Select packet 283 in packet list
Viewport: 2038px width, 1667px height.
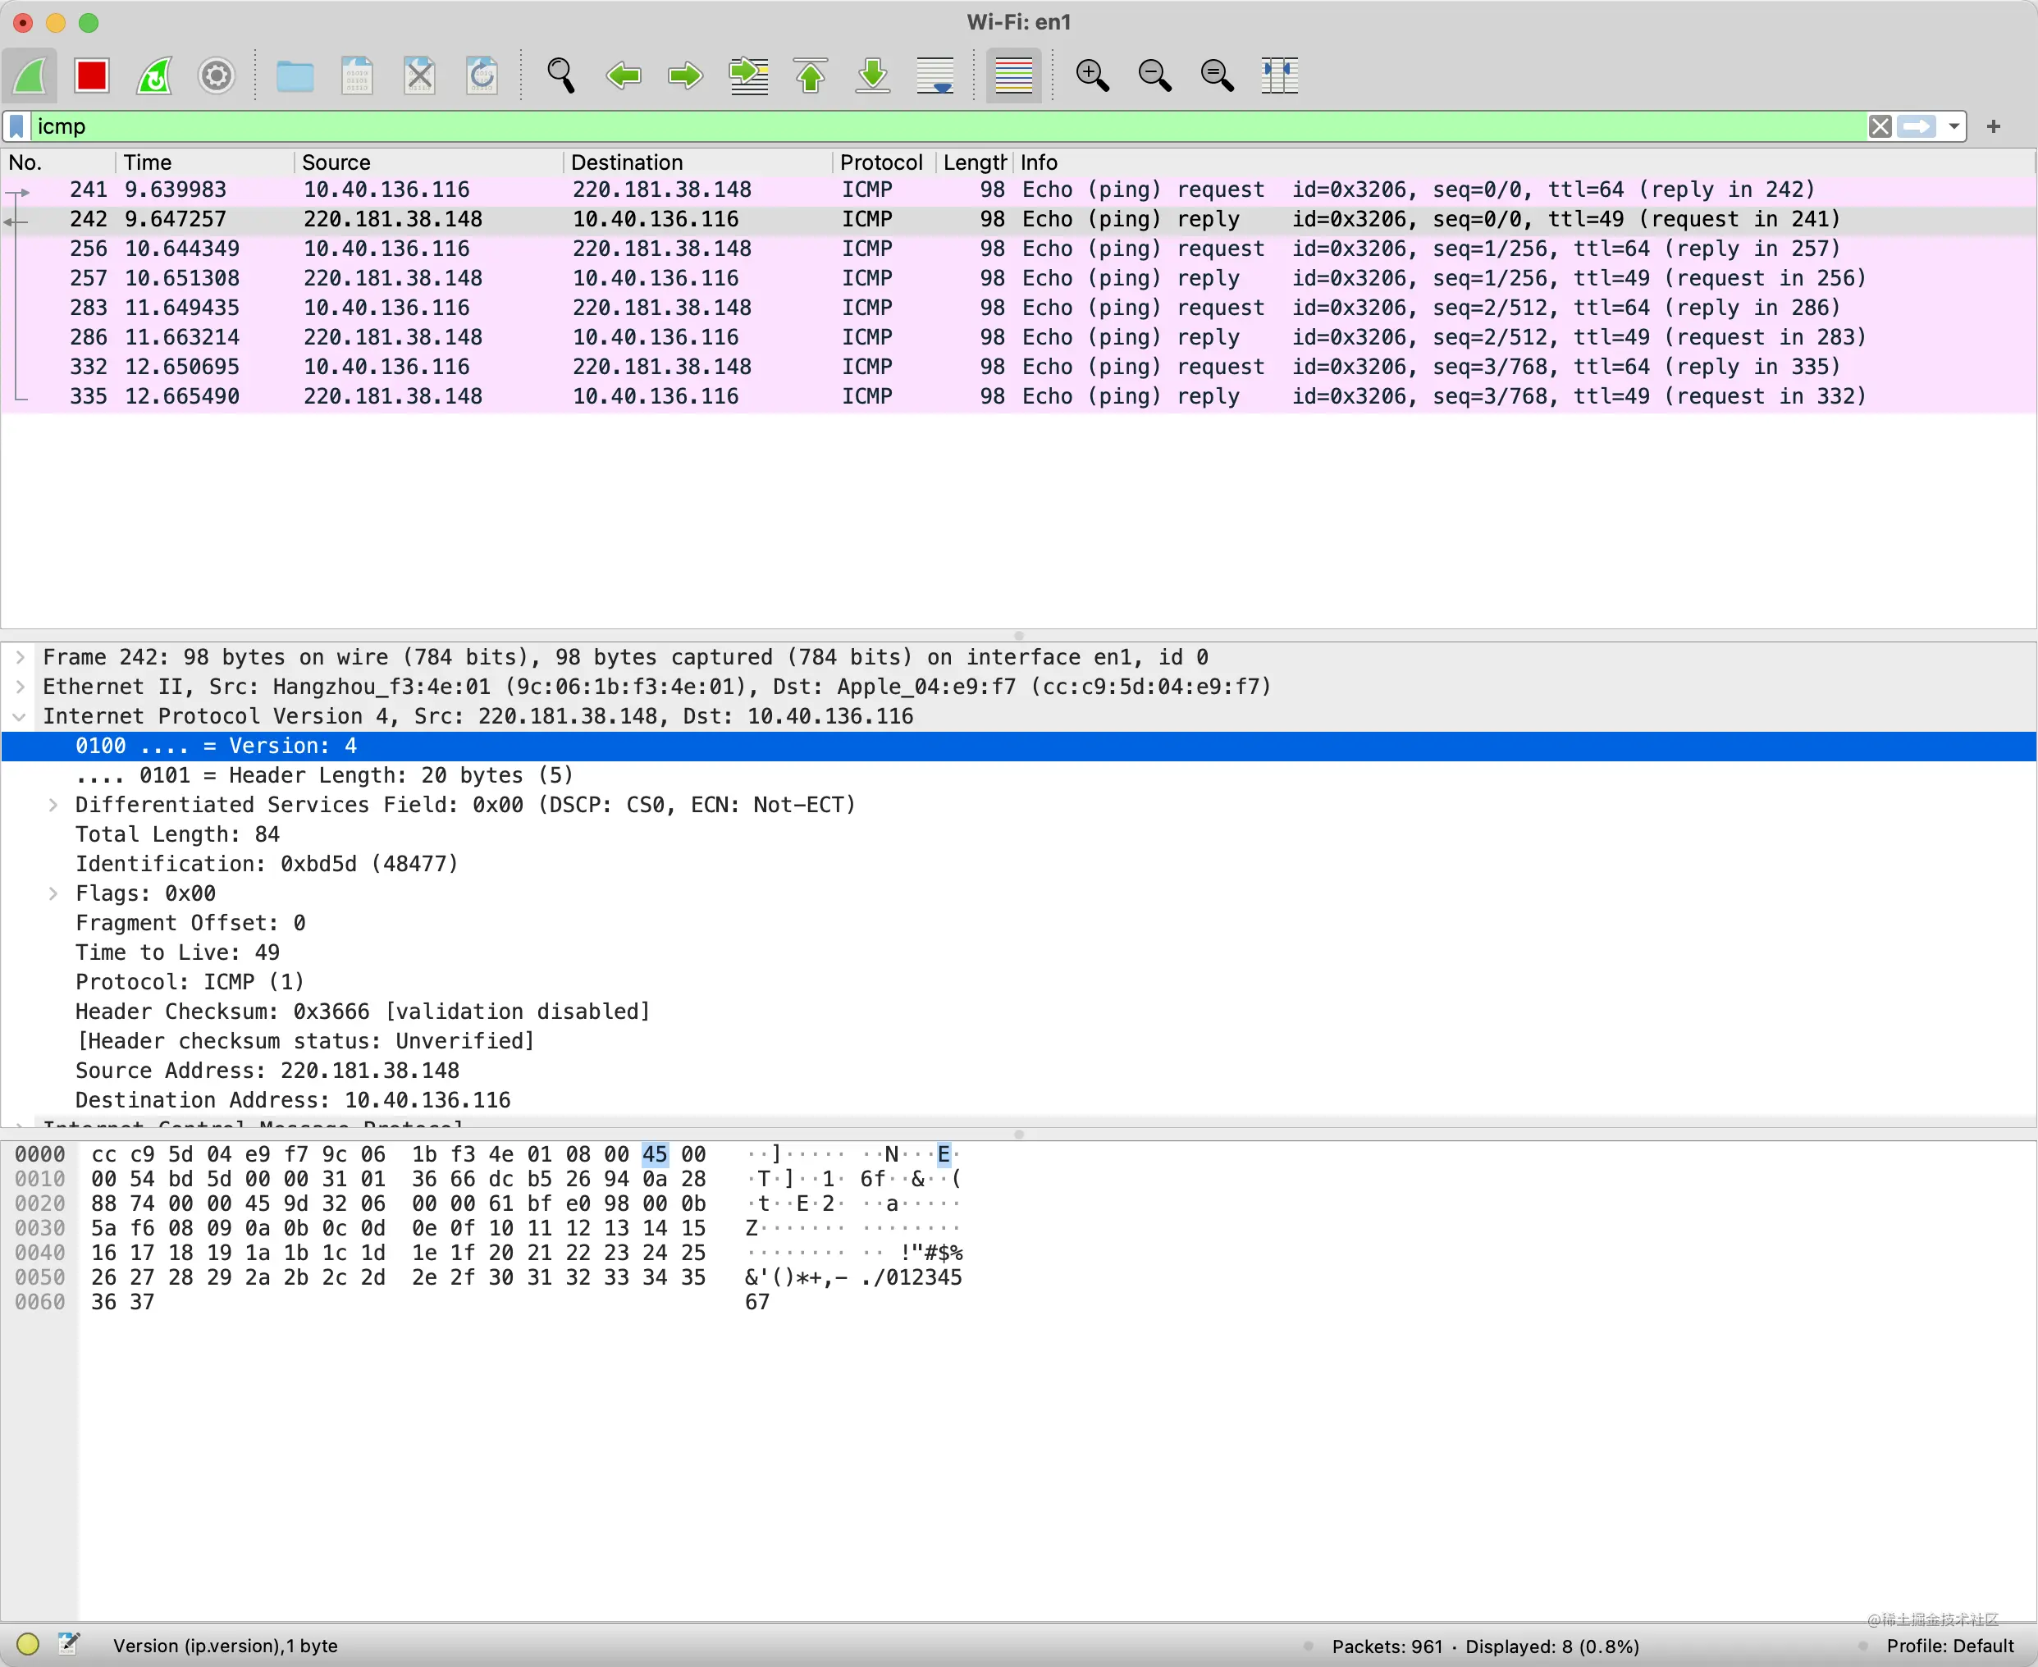tap(1018, 308)
